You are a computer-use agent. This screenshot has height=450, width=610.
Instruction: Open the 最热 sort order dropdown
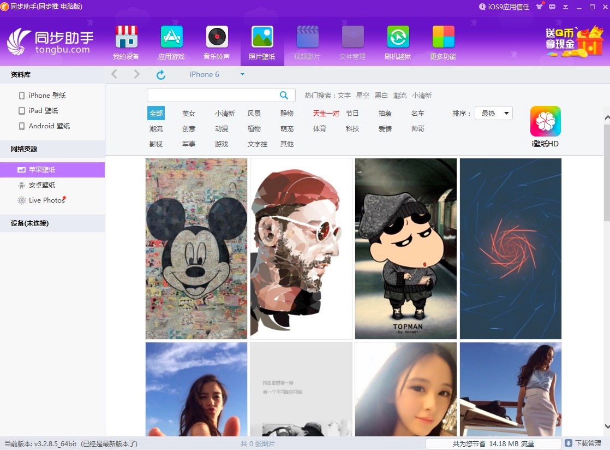[493, 114]
